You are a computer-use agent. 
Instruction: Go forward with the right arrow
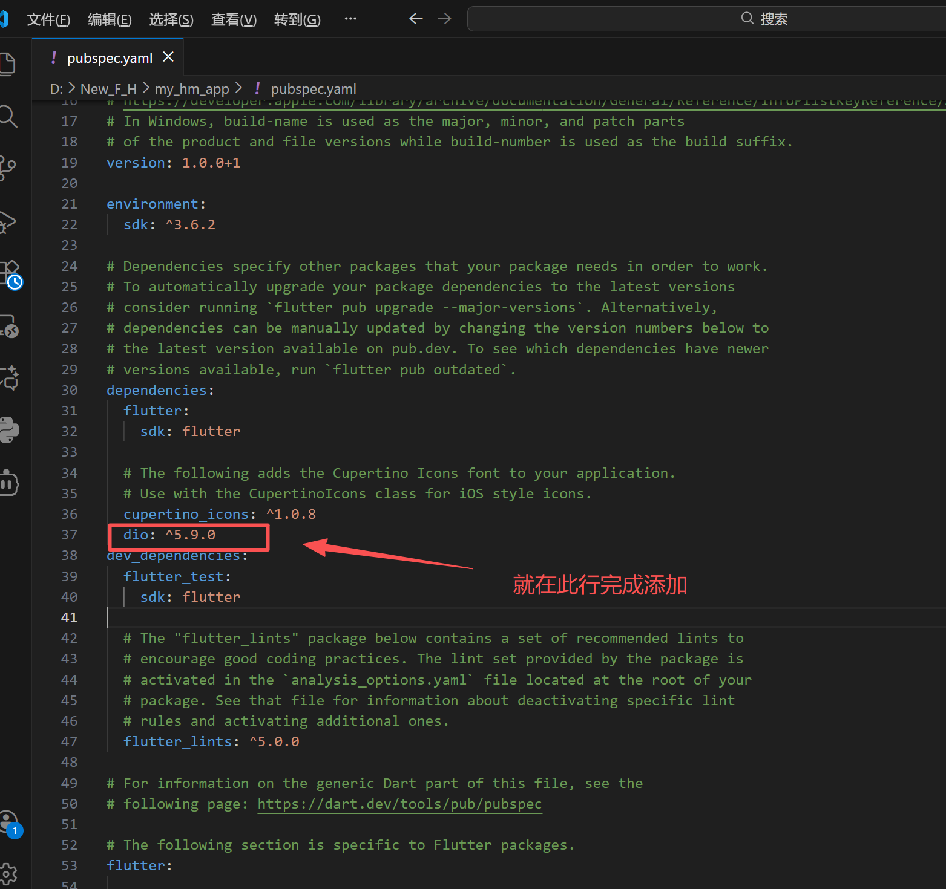click(x=444, y=19)
